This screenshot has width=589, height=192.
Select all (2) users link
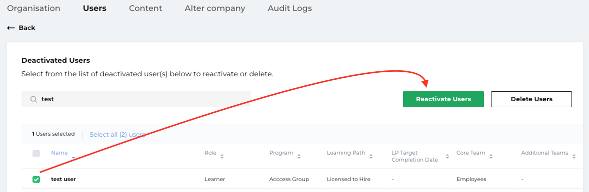tap(117, 134)
